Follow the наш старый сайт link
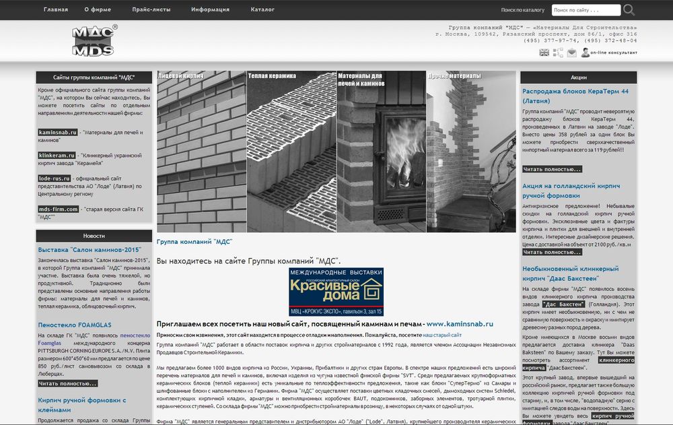The height and width of the screenshot is (425, 673). coord(442,335)
